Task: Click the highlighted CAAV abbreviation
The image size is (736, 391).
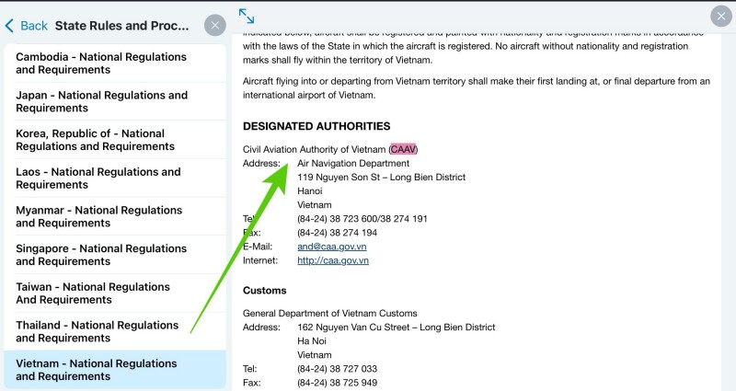Action: [404, 149]
